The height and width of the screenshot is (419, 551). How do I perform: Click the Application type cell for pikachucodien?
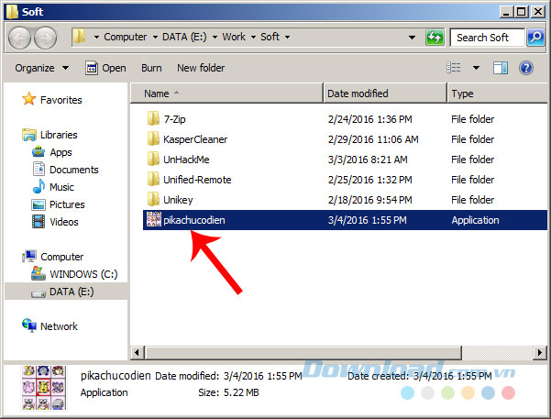[x=475, y=220]
